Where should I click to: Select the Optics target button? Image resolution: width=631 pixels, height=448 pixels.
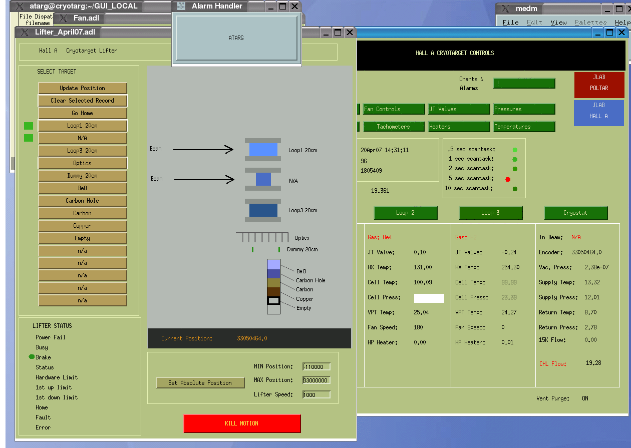(x=83, y=163)
